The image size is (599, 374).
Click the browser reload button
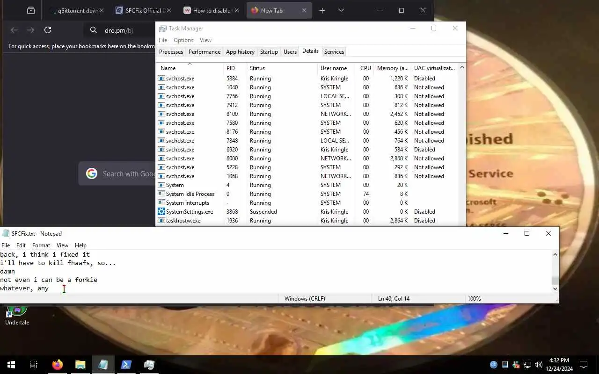point(47,30)
